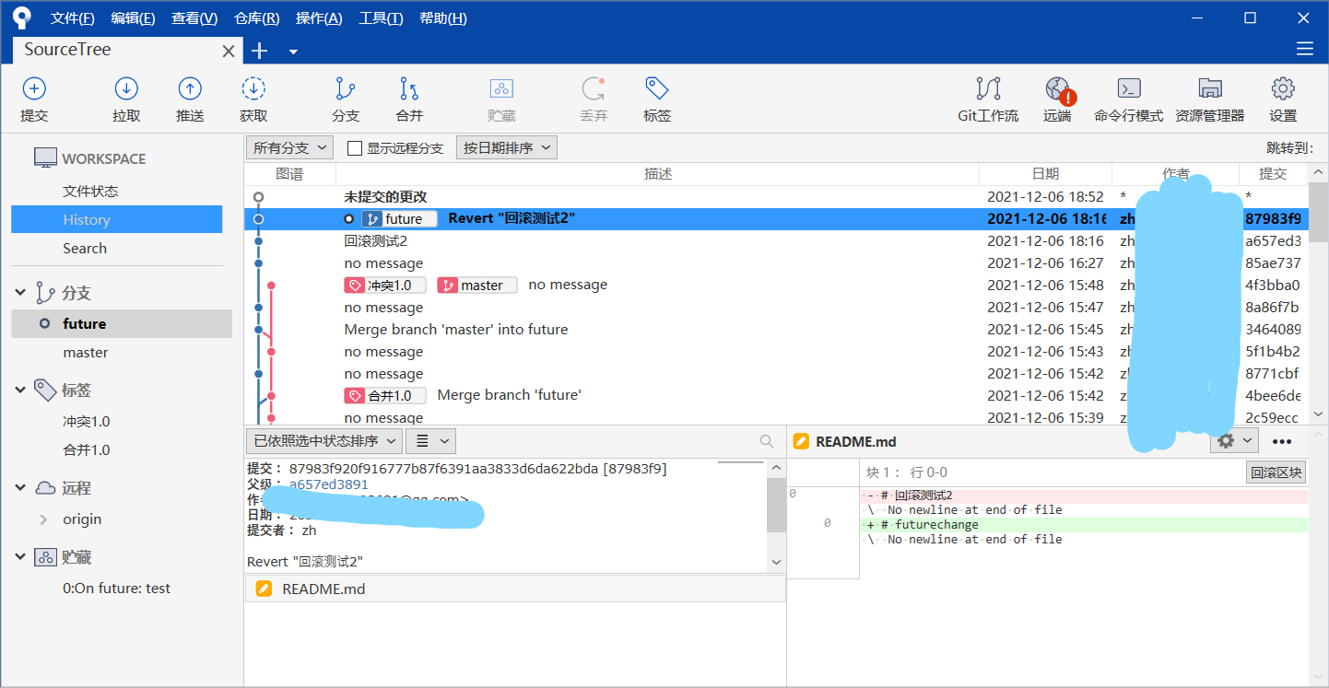Viewport: 1329px width, 688px height.
Task: Click the master branch label in graph
Action: coord(477,286)
